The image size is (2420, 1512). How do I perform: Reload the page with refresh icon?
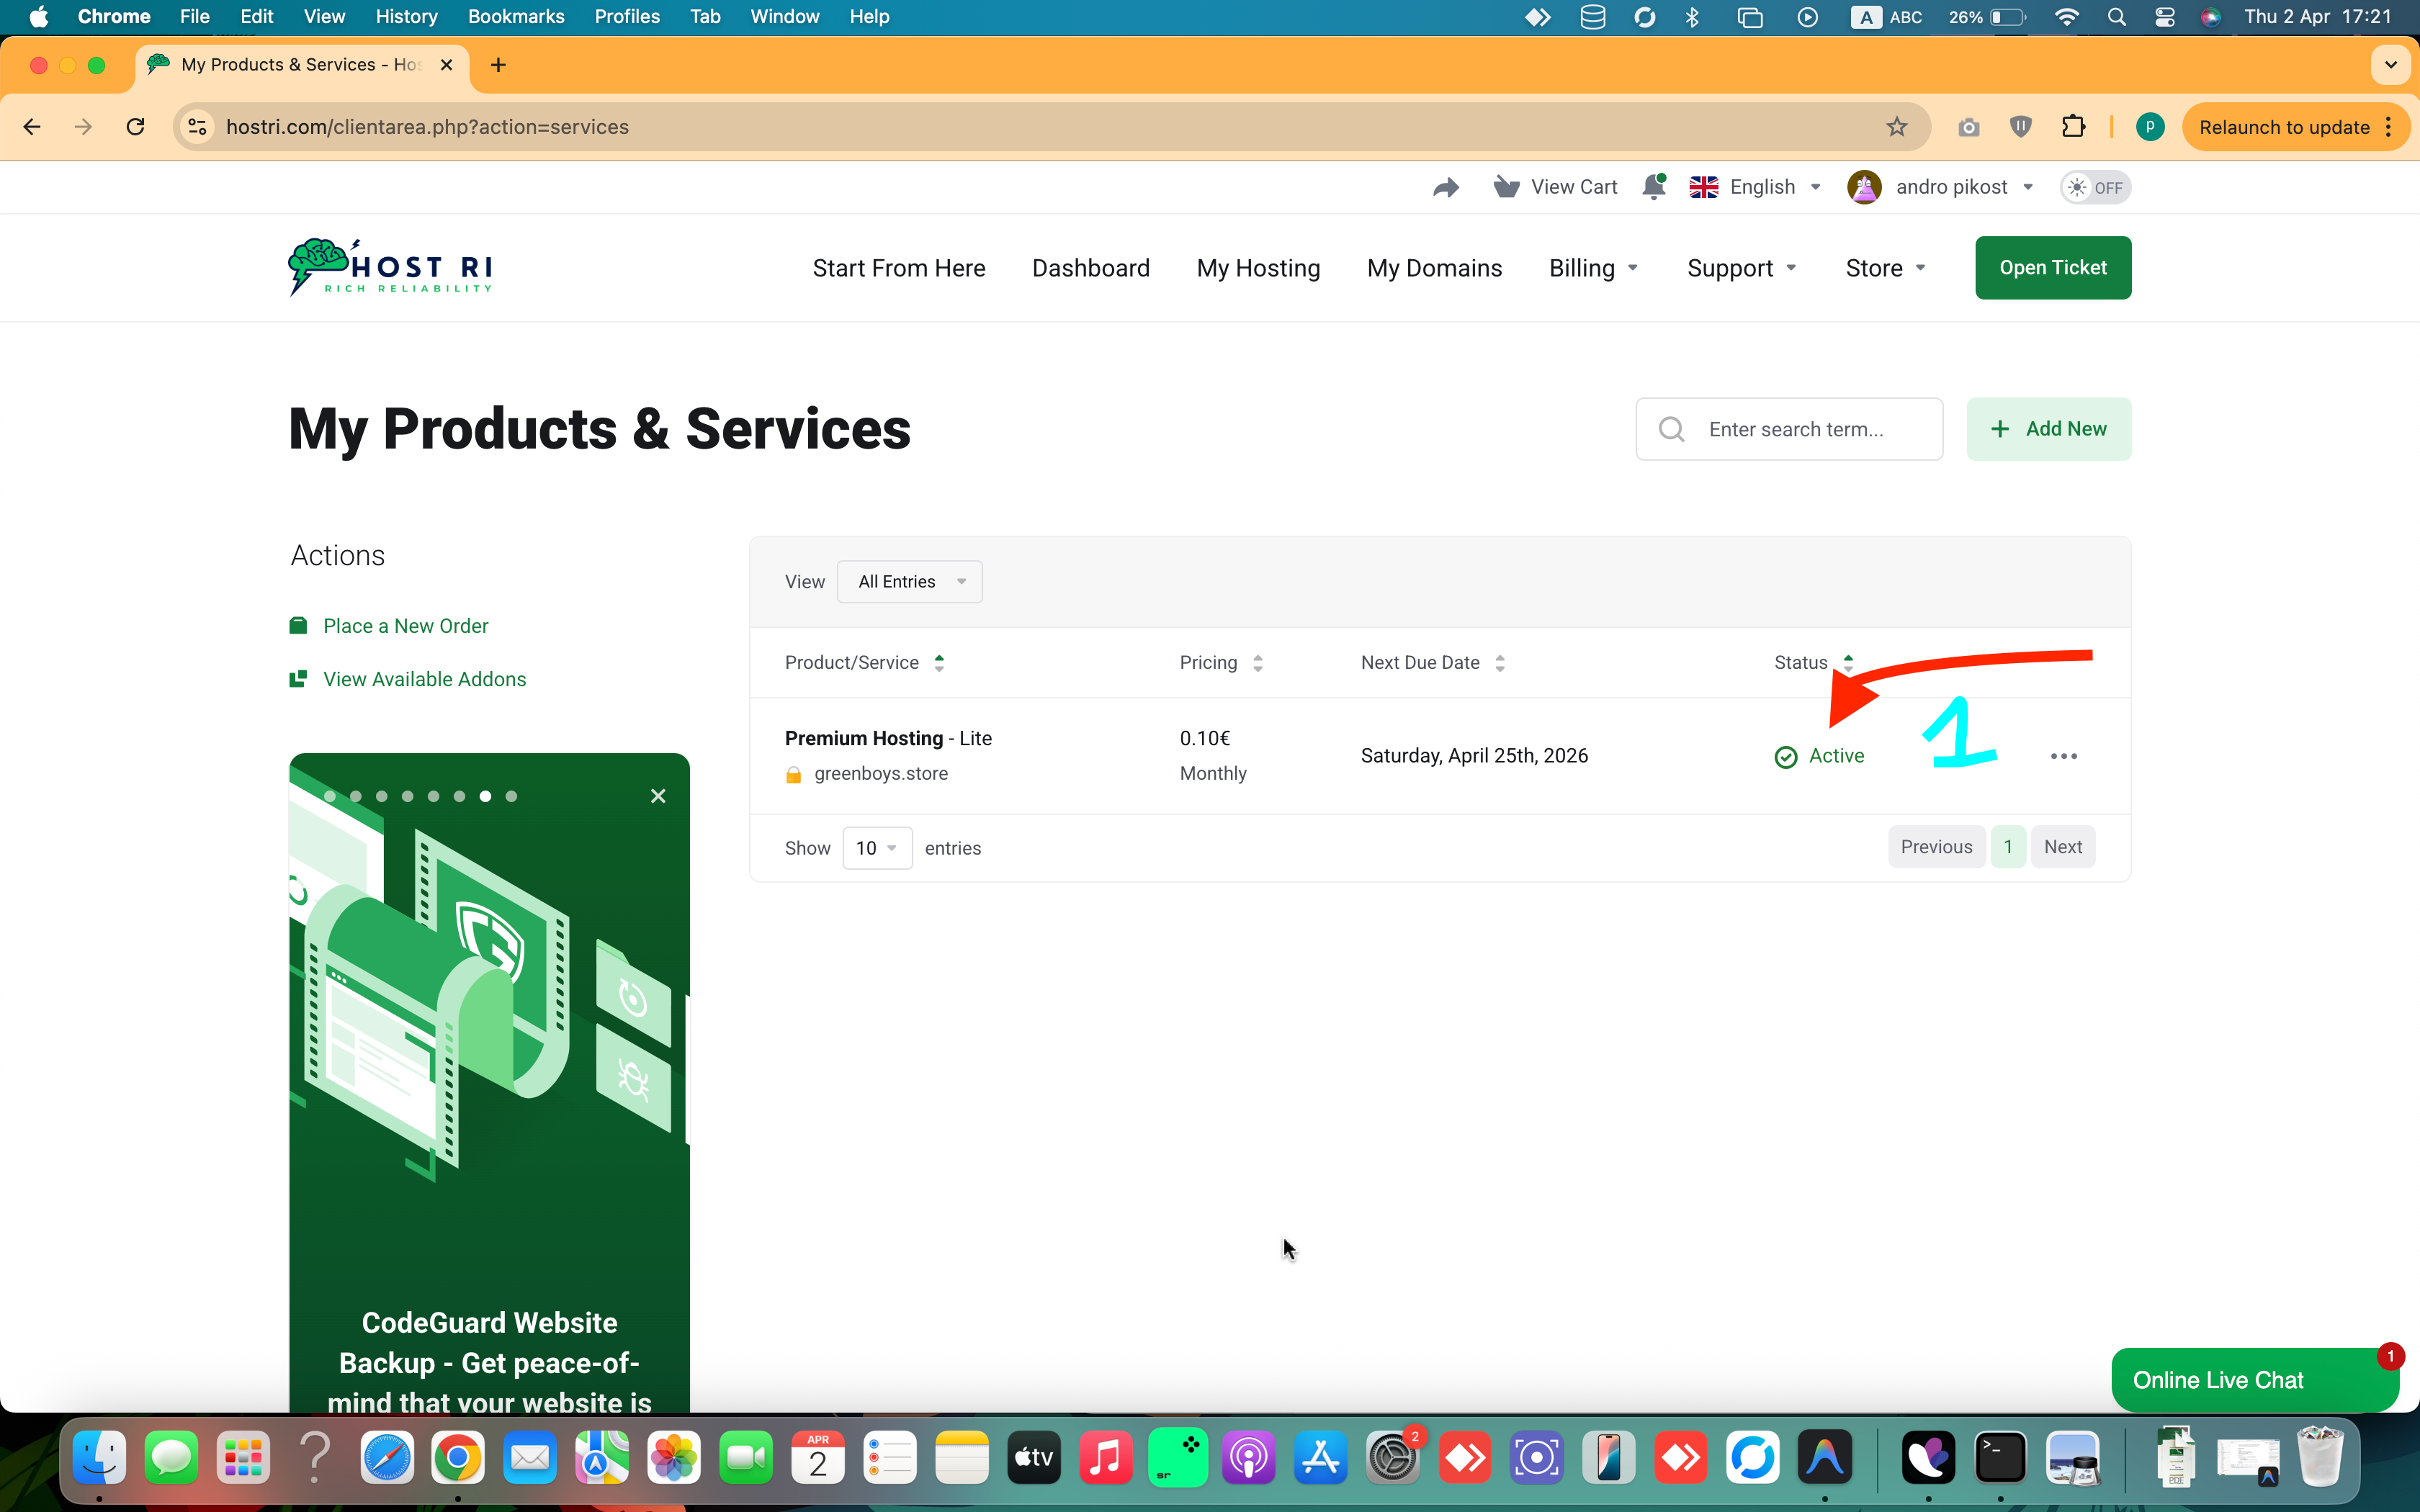[x=135, y=127]
